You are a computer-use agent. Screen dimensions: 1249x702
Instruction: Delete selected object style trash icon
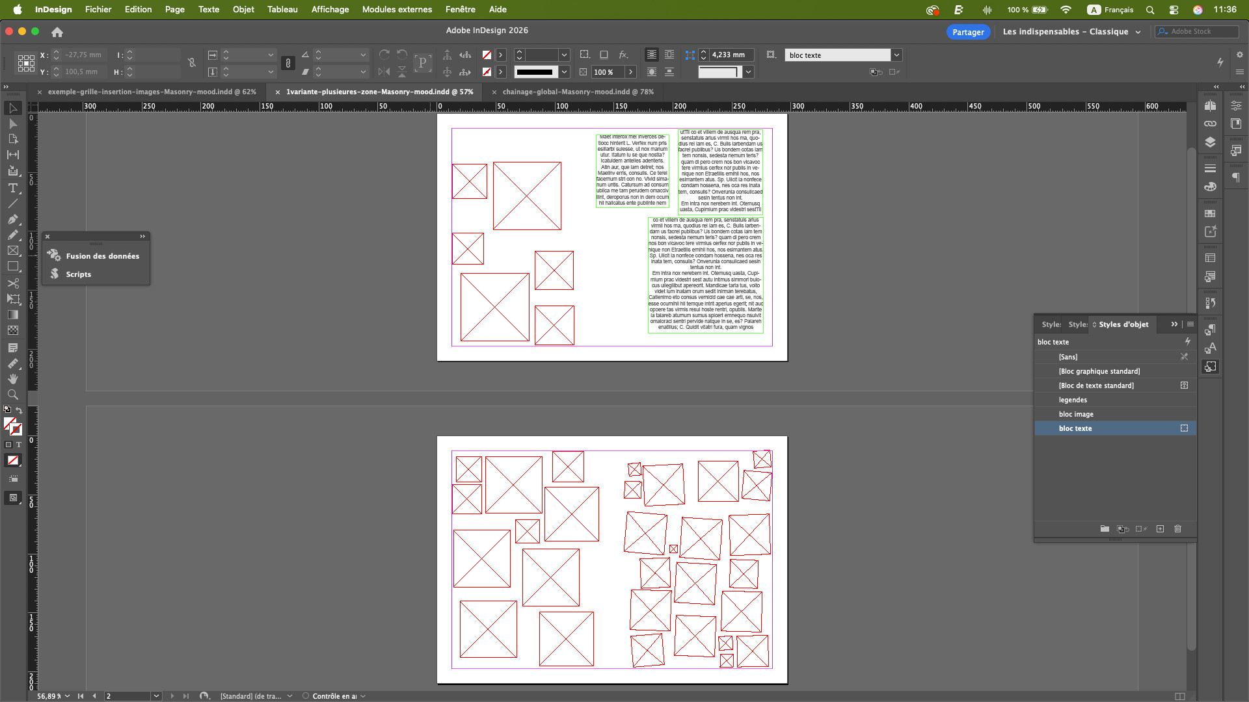1177,529
